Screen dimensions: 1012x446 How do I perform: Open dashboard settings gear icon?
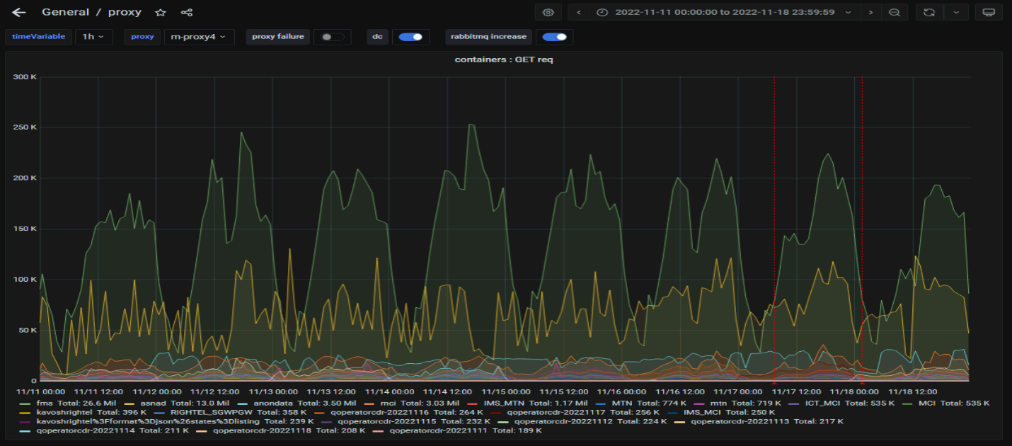[x=548, y=12]
